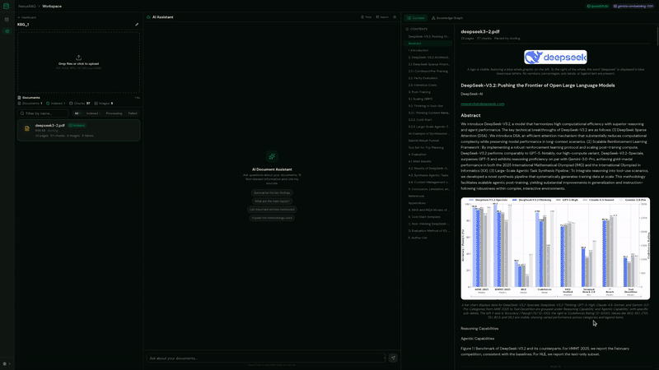The image size is (659, 370).
Task: Jump to 'DeepSeek-V3.2: Pushing th...' in contents
Action: pos(428,36)
